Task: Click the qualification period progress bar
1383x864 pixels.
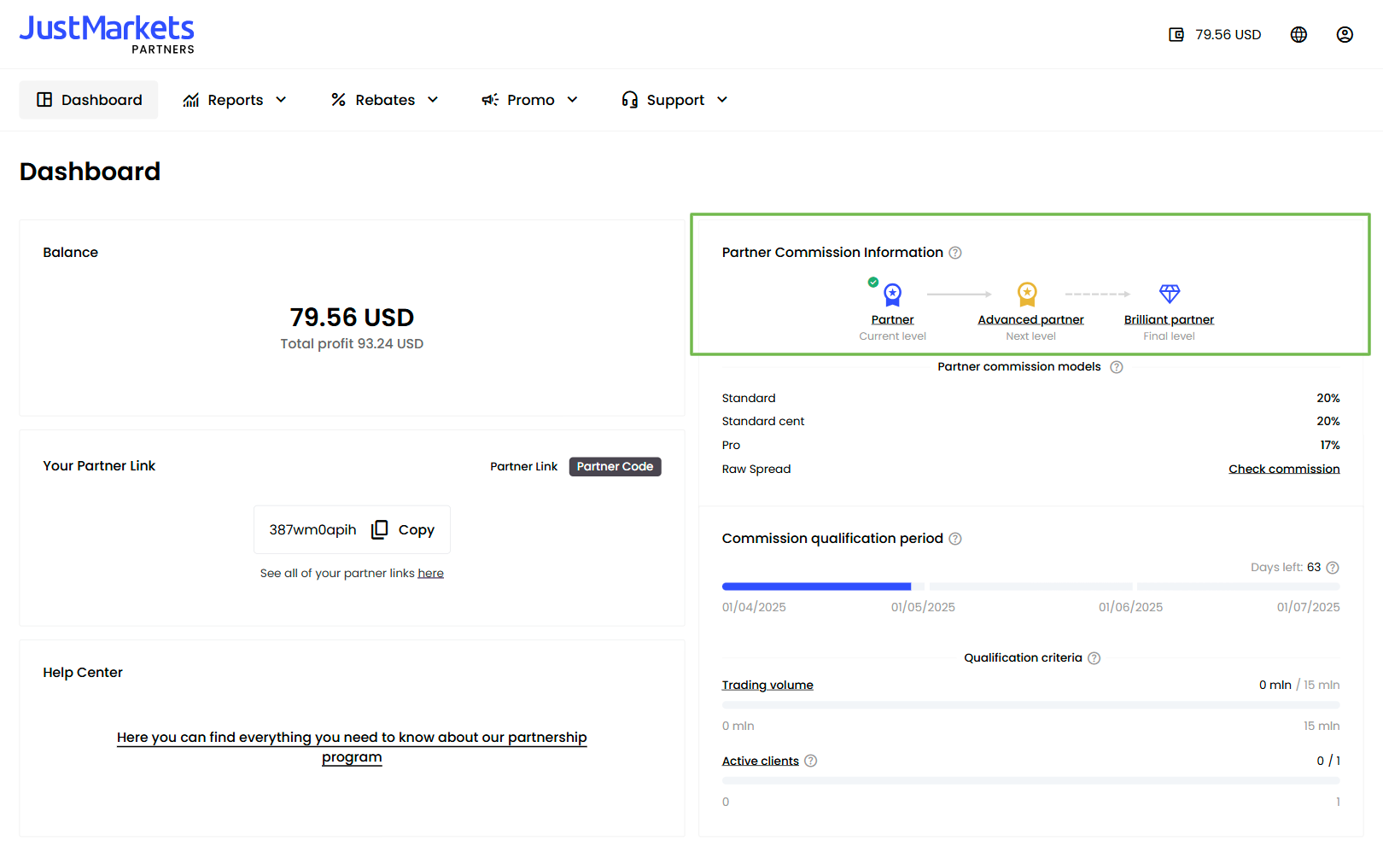Action: click(1030, 587)
